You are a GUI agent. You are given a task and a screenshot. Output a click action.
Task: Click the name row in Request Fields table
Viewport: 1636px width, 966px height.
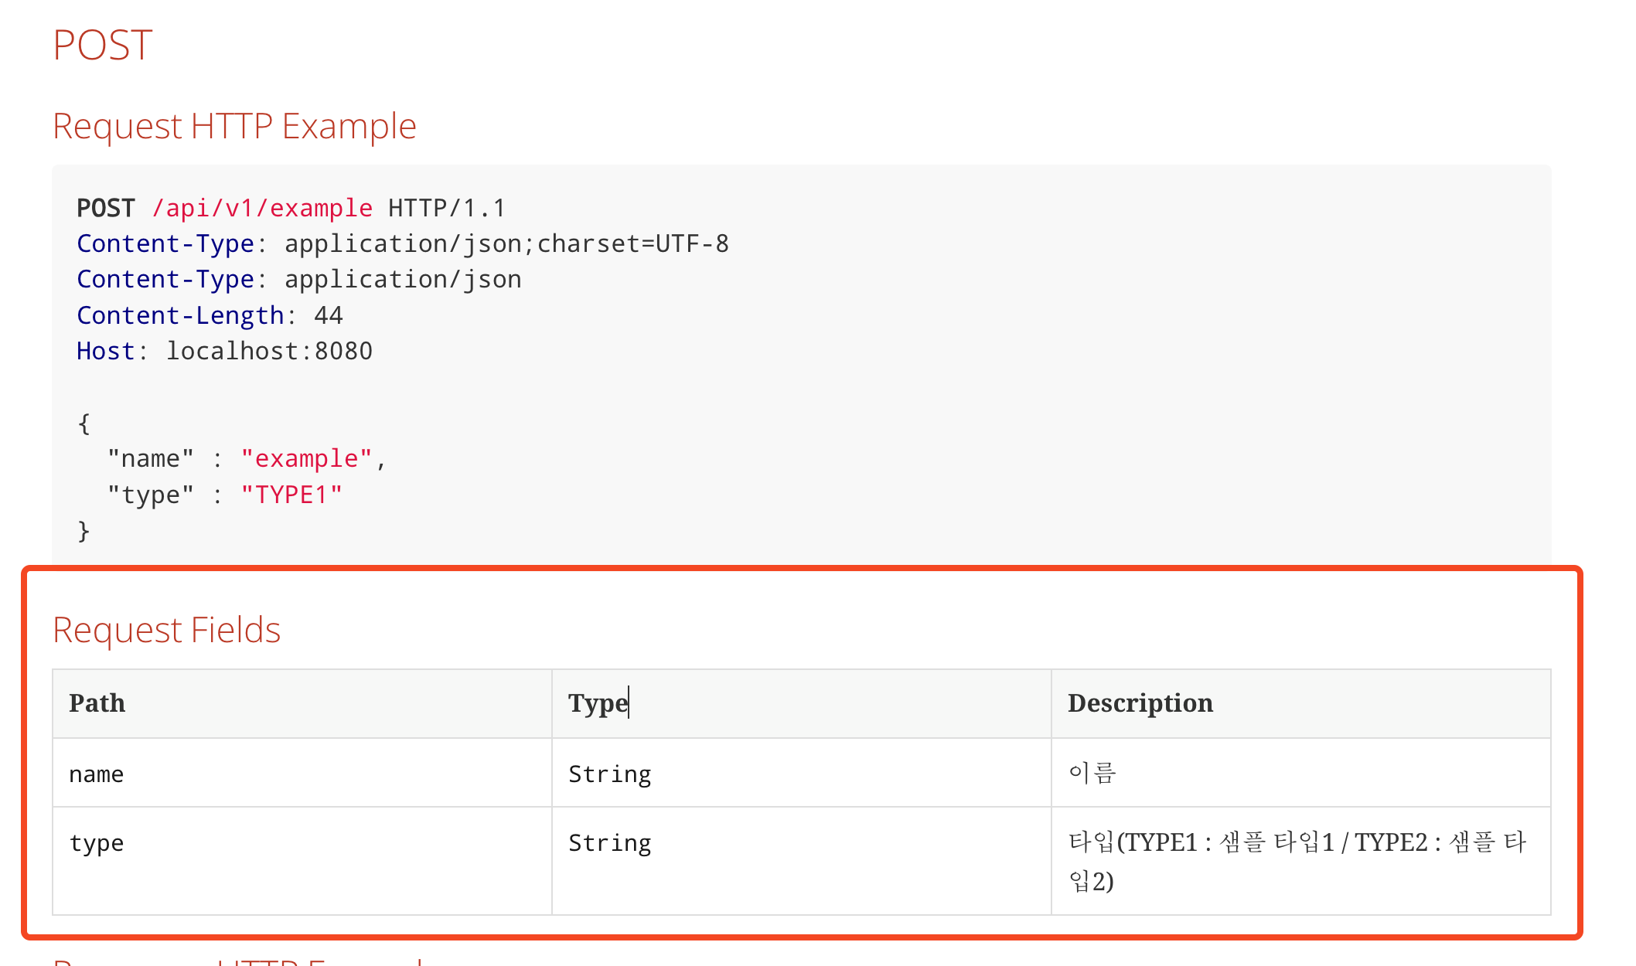pos(96,773)
